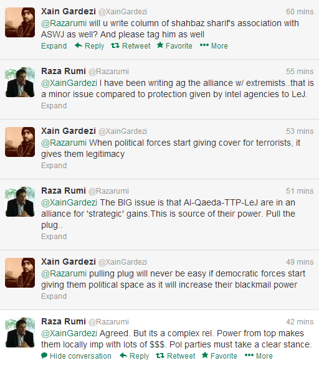Hide conversation on the bottom tweet

(x=76, y=356)
